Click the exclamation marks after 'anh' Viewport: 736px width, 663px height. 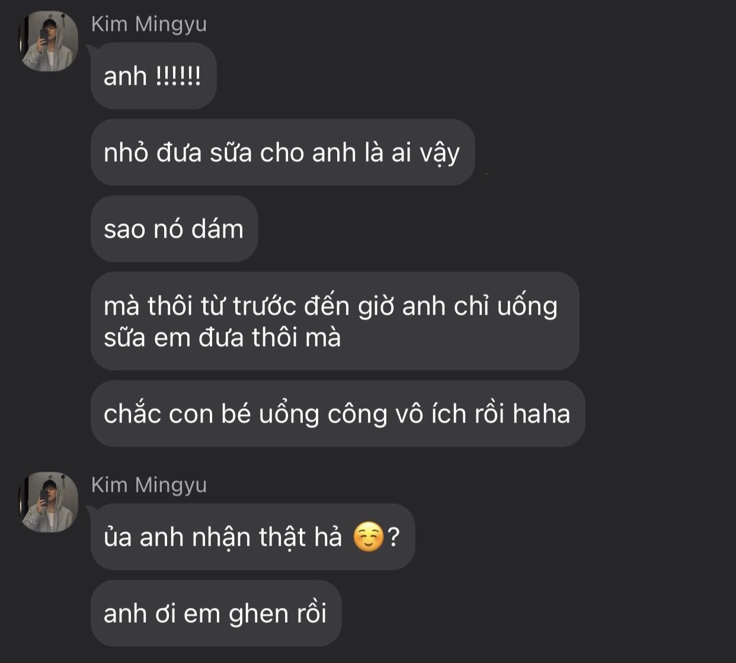pos(178,76)
